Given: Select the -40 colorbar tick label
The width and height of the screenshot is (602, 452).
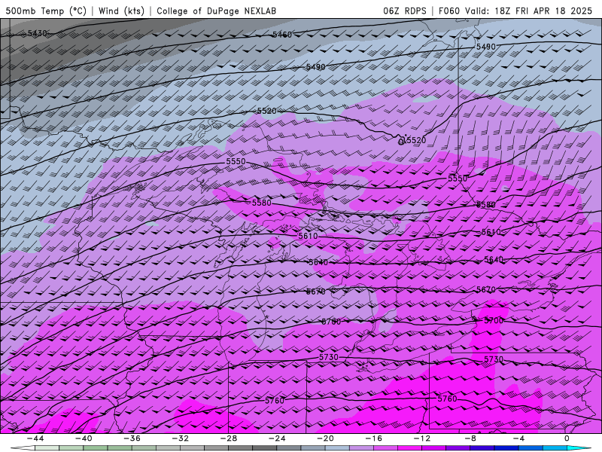Looking at the screenshot, I should click(x=84, y=438).
